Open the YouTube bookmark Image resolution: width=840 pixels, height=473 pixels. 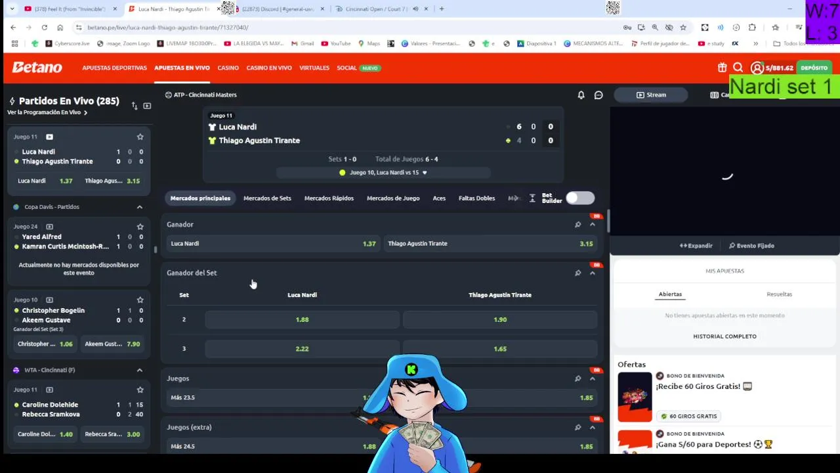coord(336,43)
